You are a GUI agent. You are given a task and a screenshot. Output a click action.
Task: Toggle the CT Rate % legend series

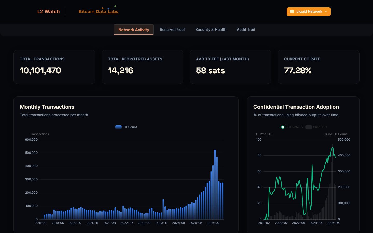291,127
